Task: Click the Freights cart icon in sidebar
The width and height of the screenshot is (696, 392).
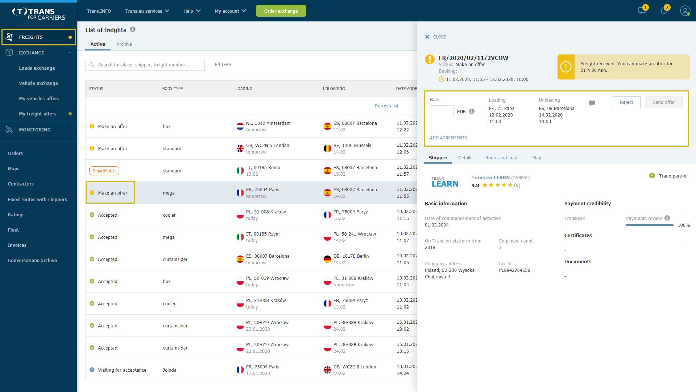Action: click(x=10, y=37)
